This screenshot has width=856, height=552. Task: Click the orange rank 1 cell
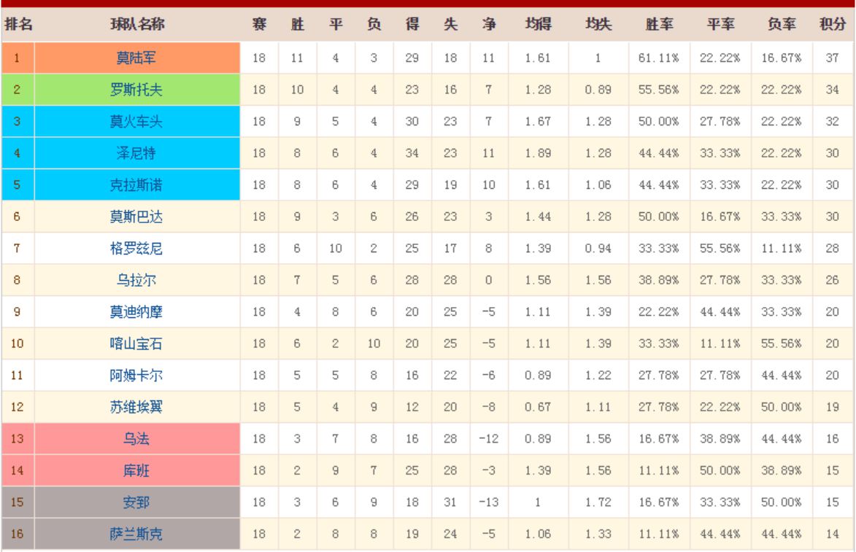click(18, 58)
